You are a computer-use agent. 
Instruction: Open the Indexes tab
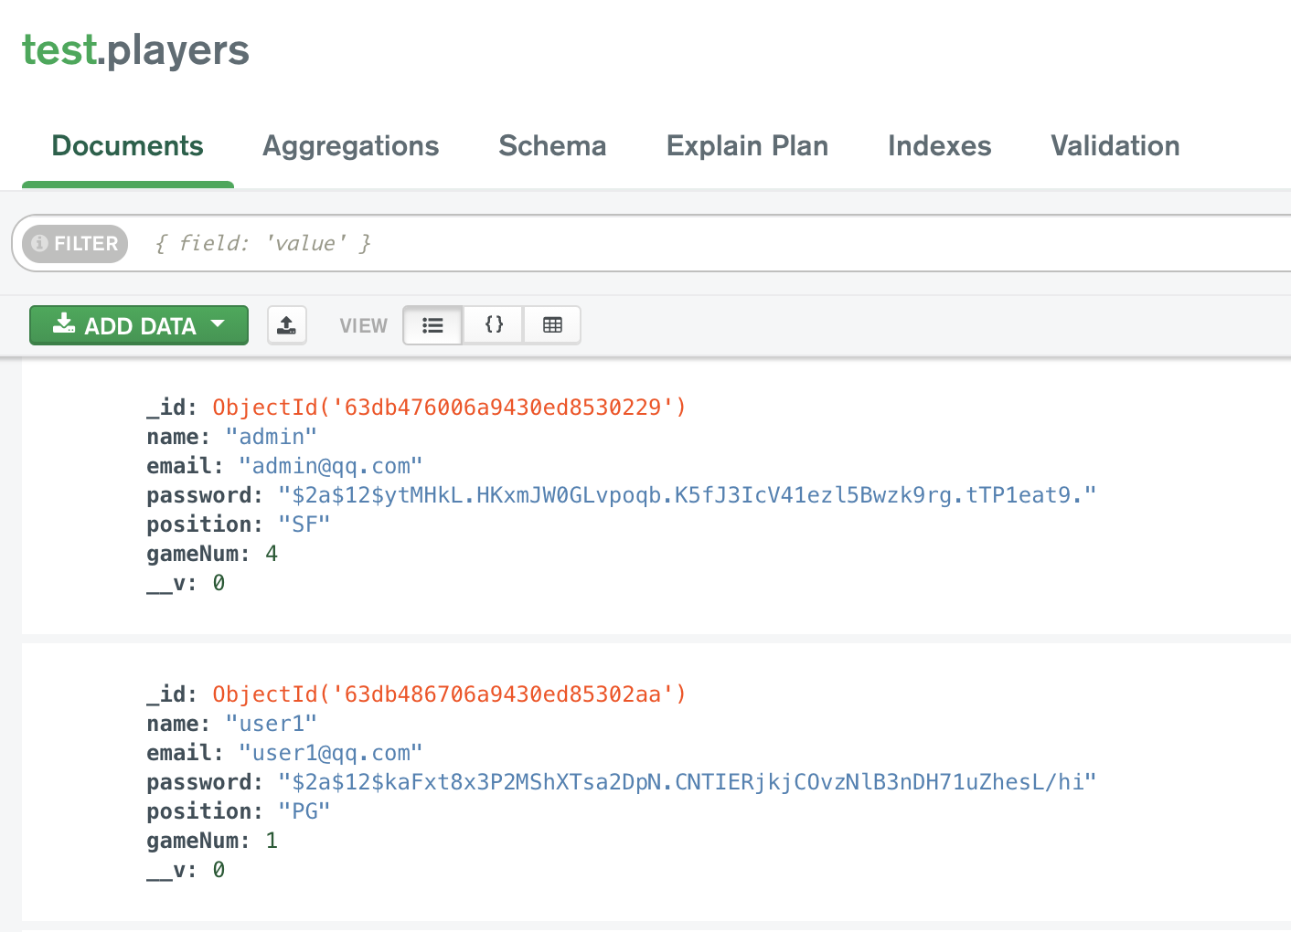(939, 146)
